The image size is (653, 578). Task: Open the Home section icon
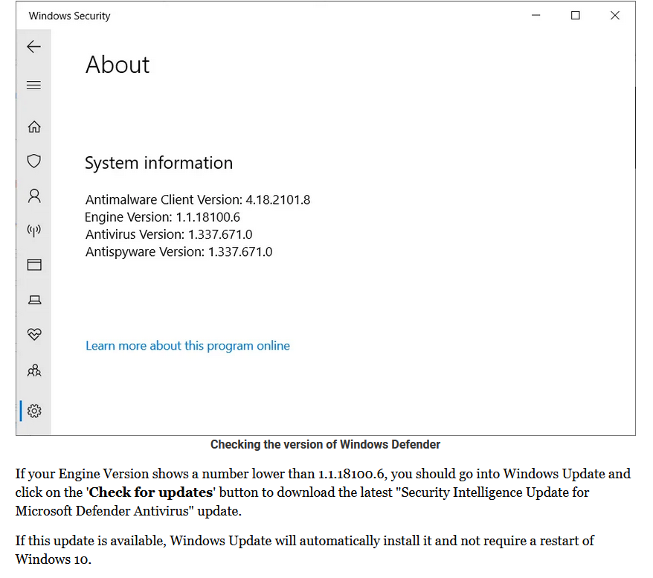pyautogui.click(x=34, y=126)
